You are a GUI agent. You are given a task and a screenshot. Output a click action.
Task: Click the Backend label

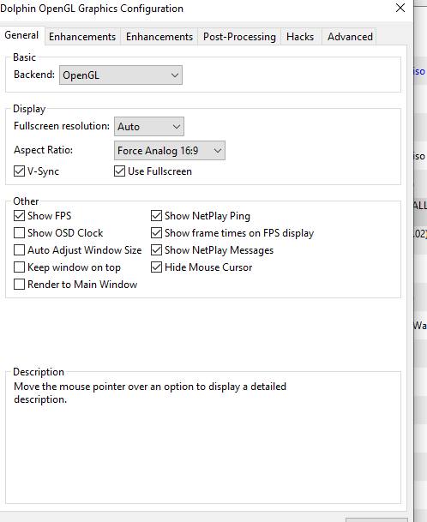[34, 75]
